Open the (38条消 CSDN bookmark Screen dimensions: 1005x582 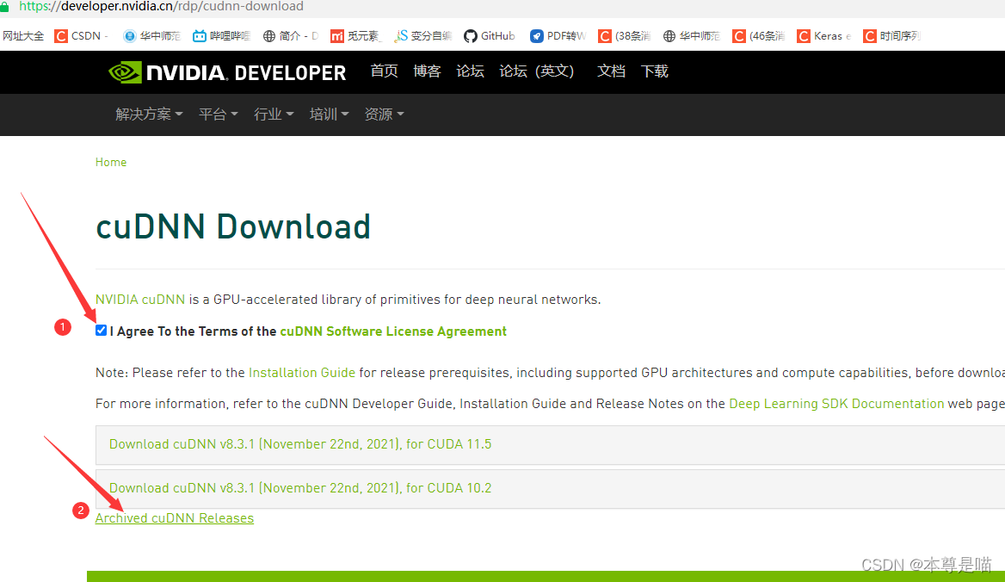click(625, 36)
